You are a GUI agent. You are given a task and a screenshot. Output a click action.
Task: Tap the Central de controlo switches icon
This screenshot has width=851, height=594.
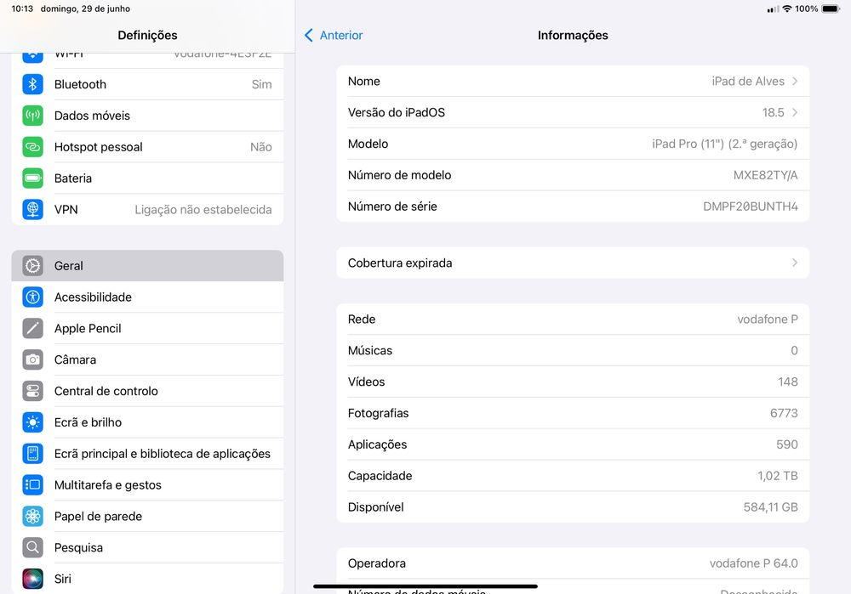pyautogui.click(x=32, y=391)
